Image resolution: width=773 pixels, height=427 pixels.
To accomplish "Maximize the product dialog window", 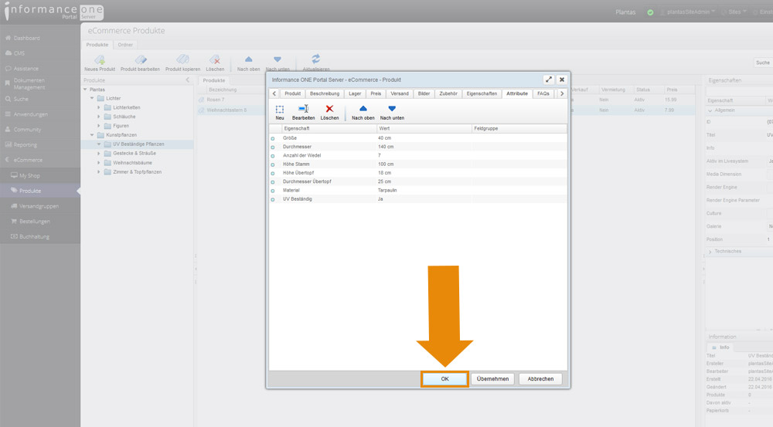I will (549, 80).
